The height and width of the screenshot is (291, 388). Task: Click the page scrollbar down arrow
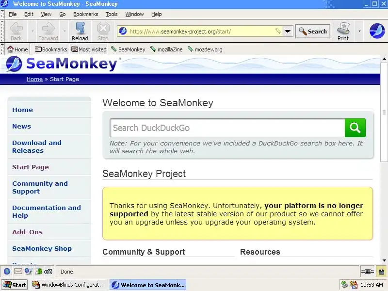pos(384,260)
